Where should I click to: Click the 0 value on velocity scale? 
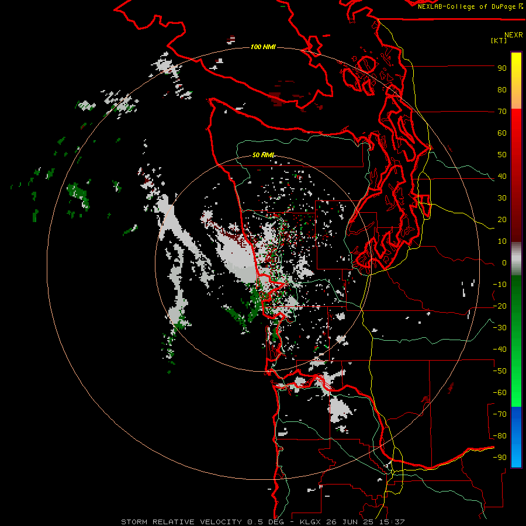(x=504, y=263)
